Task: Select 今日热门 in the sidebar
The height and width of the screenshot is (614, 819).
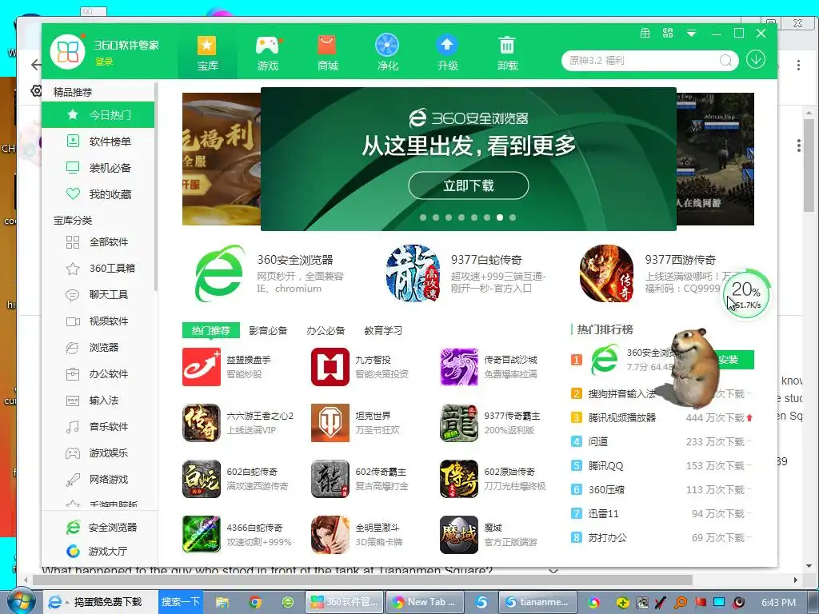Action: [x=98, y=115]
